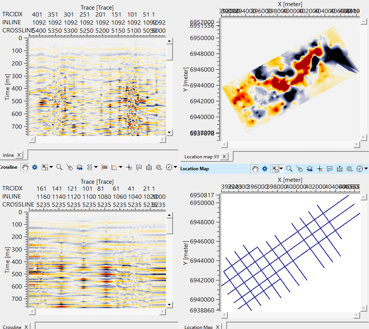The height and width of the screenshot is (329, 369).
Task: Click the layers icon in the Crossline toolbar
Action: pyautogui.click(x=80, y=167)
